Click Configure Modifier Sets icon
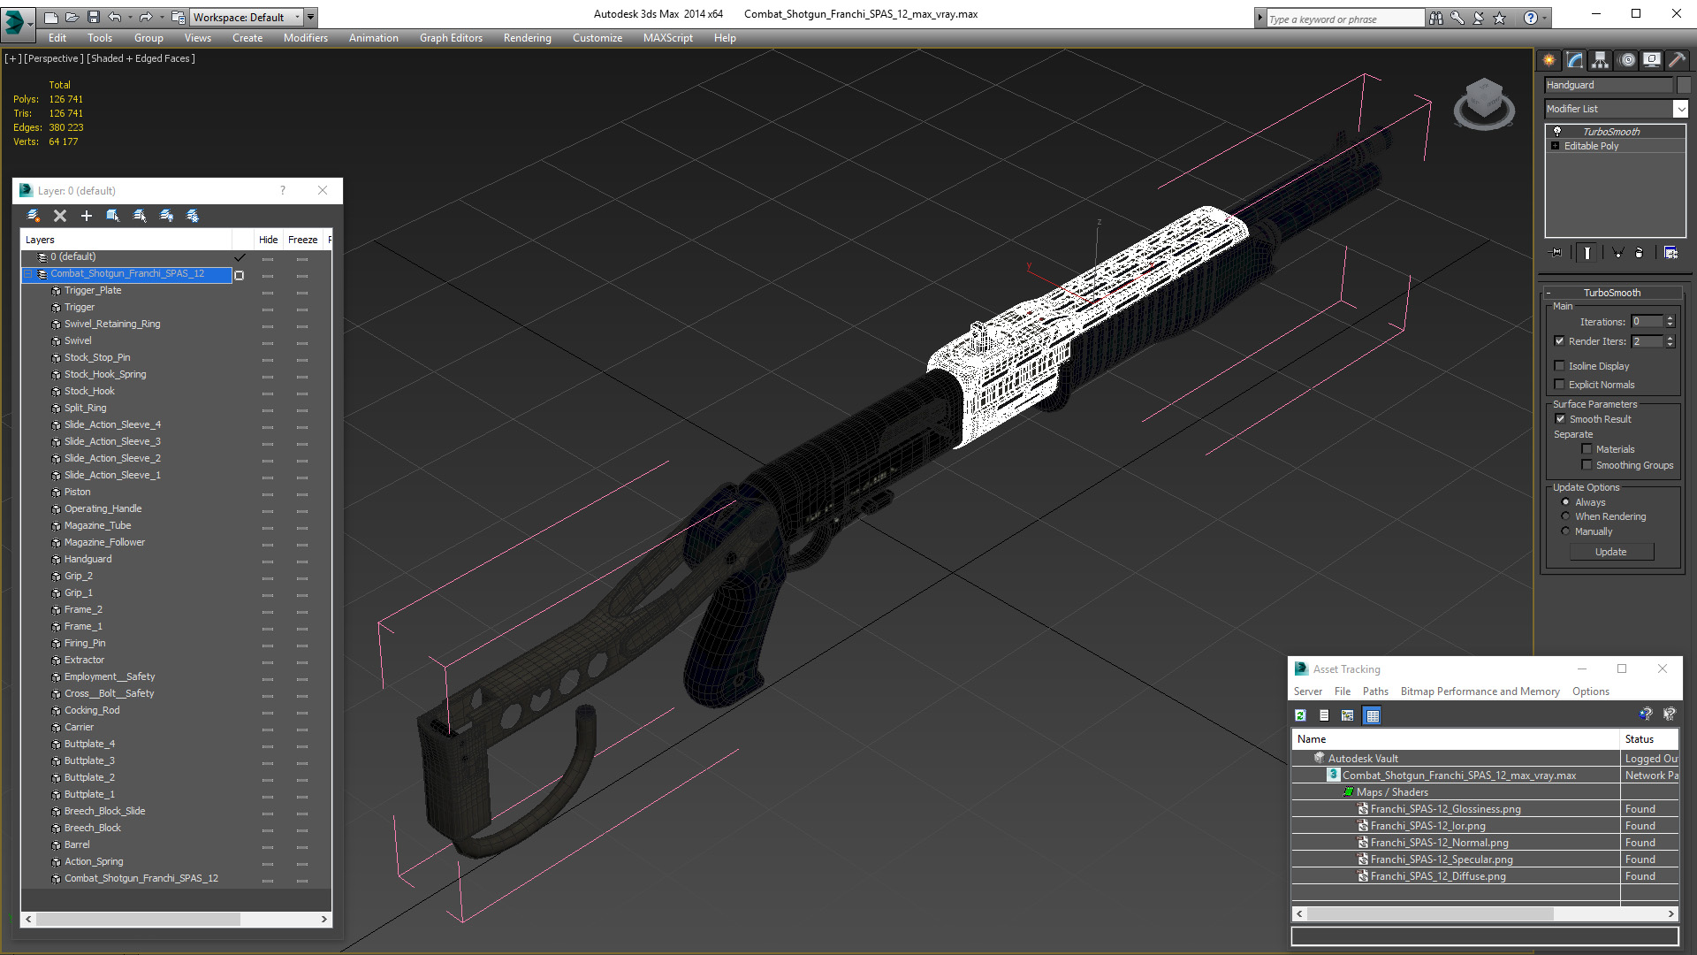The image size is (1697, 955). click(x=1670, y=253)
